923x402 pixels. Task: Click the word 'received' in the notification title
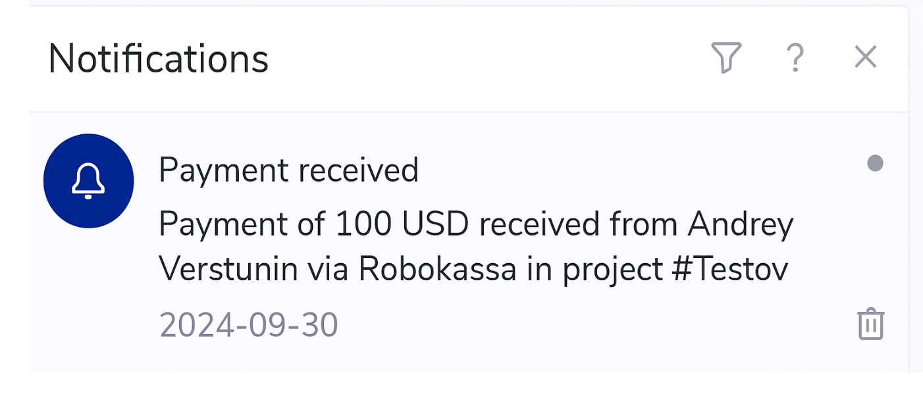tap(358, 170)
